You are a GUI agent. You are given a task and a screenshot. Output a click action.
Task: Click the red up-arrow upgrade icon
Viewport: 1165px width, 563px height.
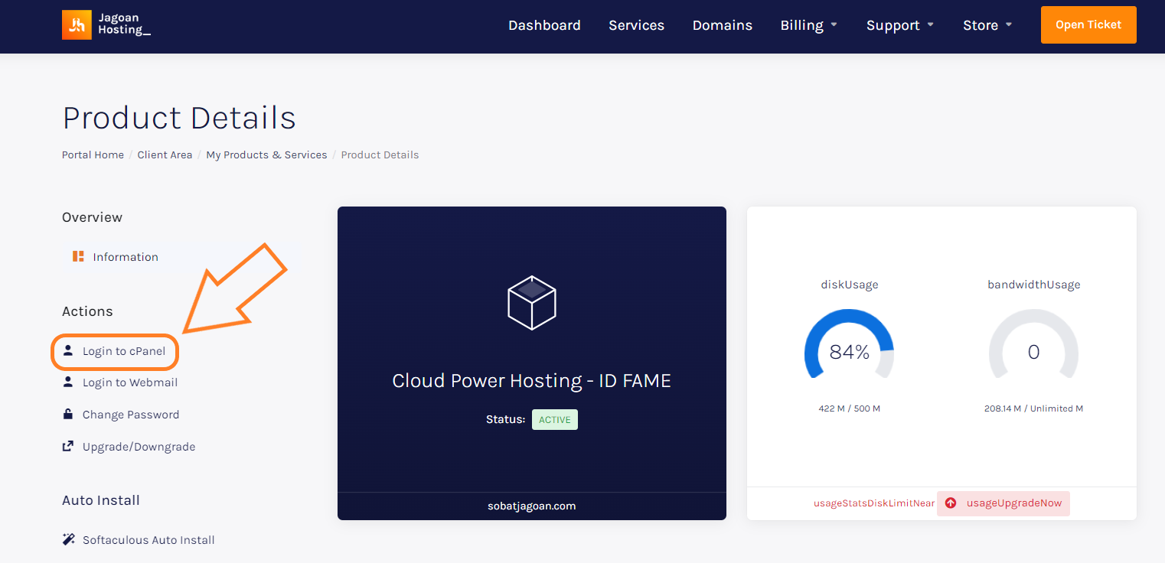pyautogui.click(x=951, y=503)
